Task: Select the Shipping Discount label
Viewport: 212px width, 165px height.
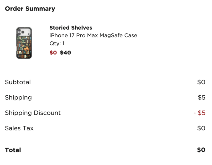Action: [33, 113]
